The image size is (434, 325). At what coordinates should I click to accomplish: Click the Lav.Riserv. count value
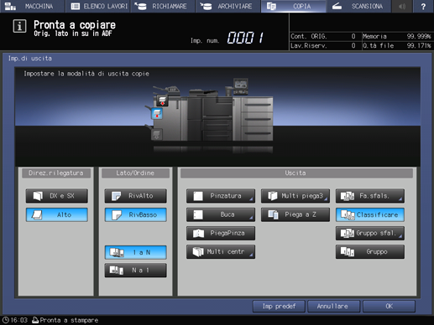pos(353,45)
